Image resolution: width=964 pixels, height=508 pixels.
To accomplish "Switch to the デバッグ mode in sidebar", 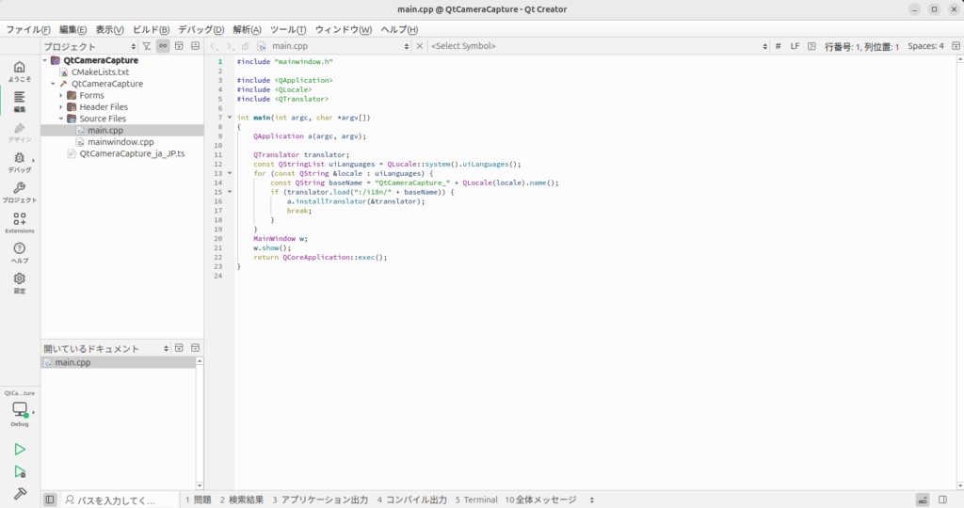I will (20, 163).
